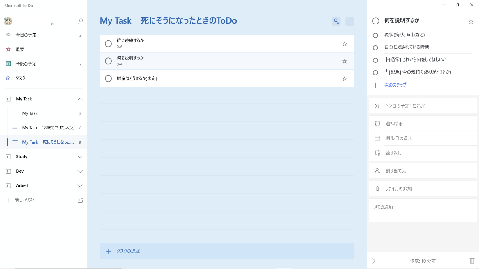Click 次のステップ to add a step

pos(395,85)
